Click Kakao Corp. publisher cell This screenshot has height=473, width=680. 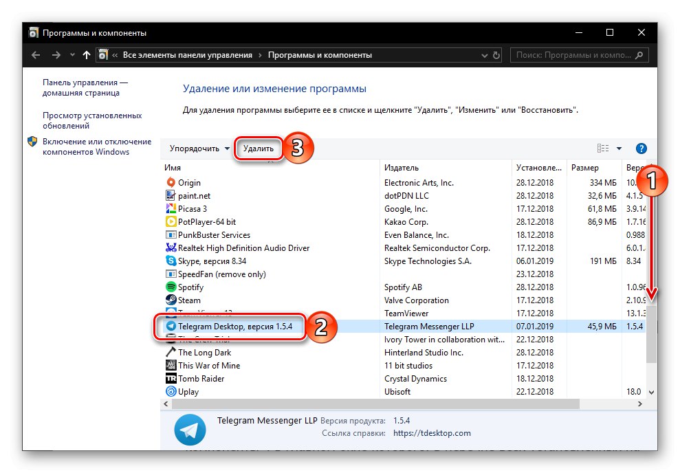click(x=406, y=221)
